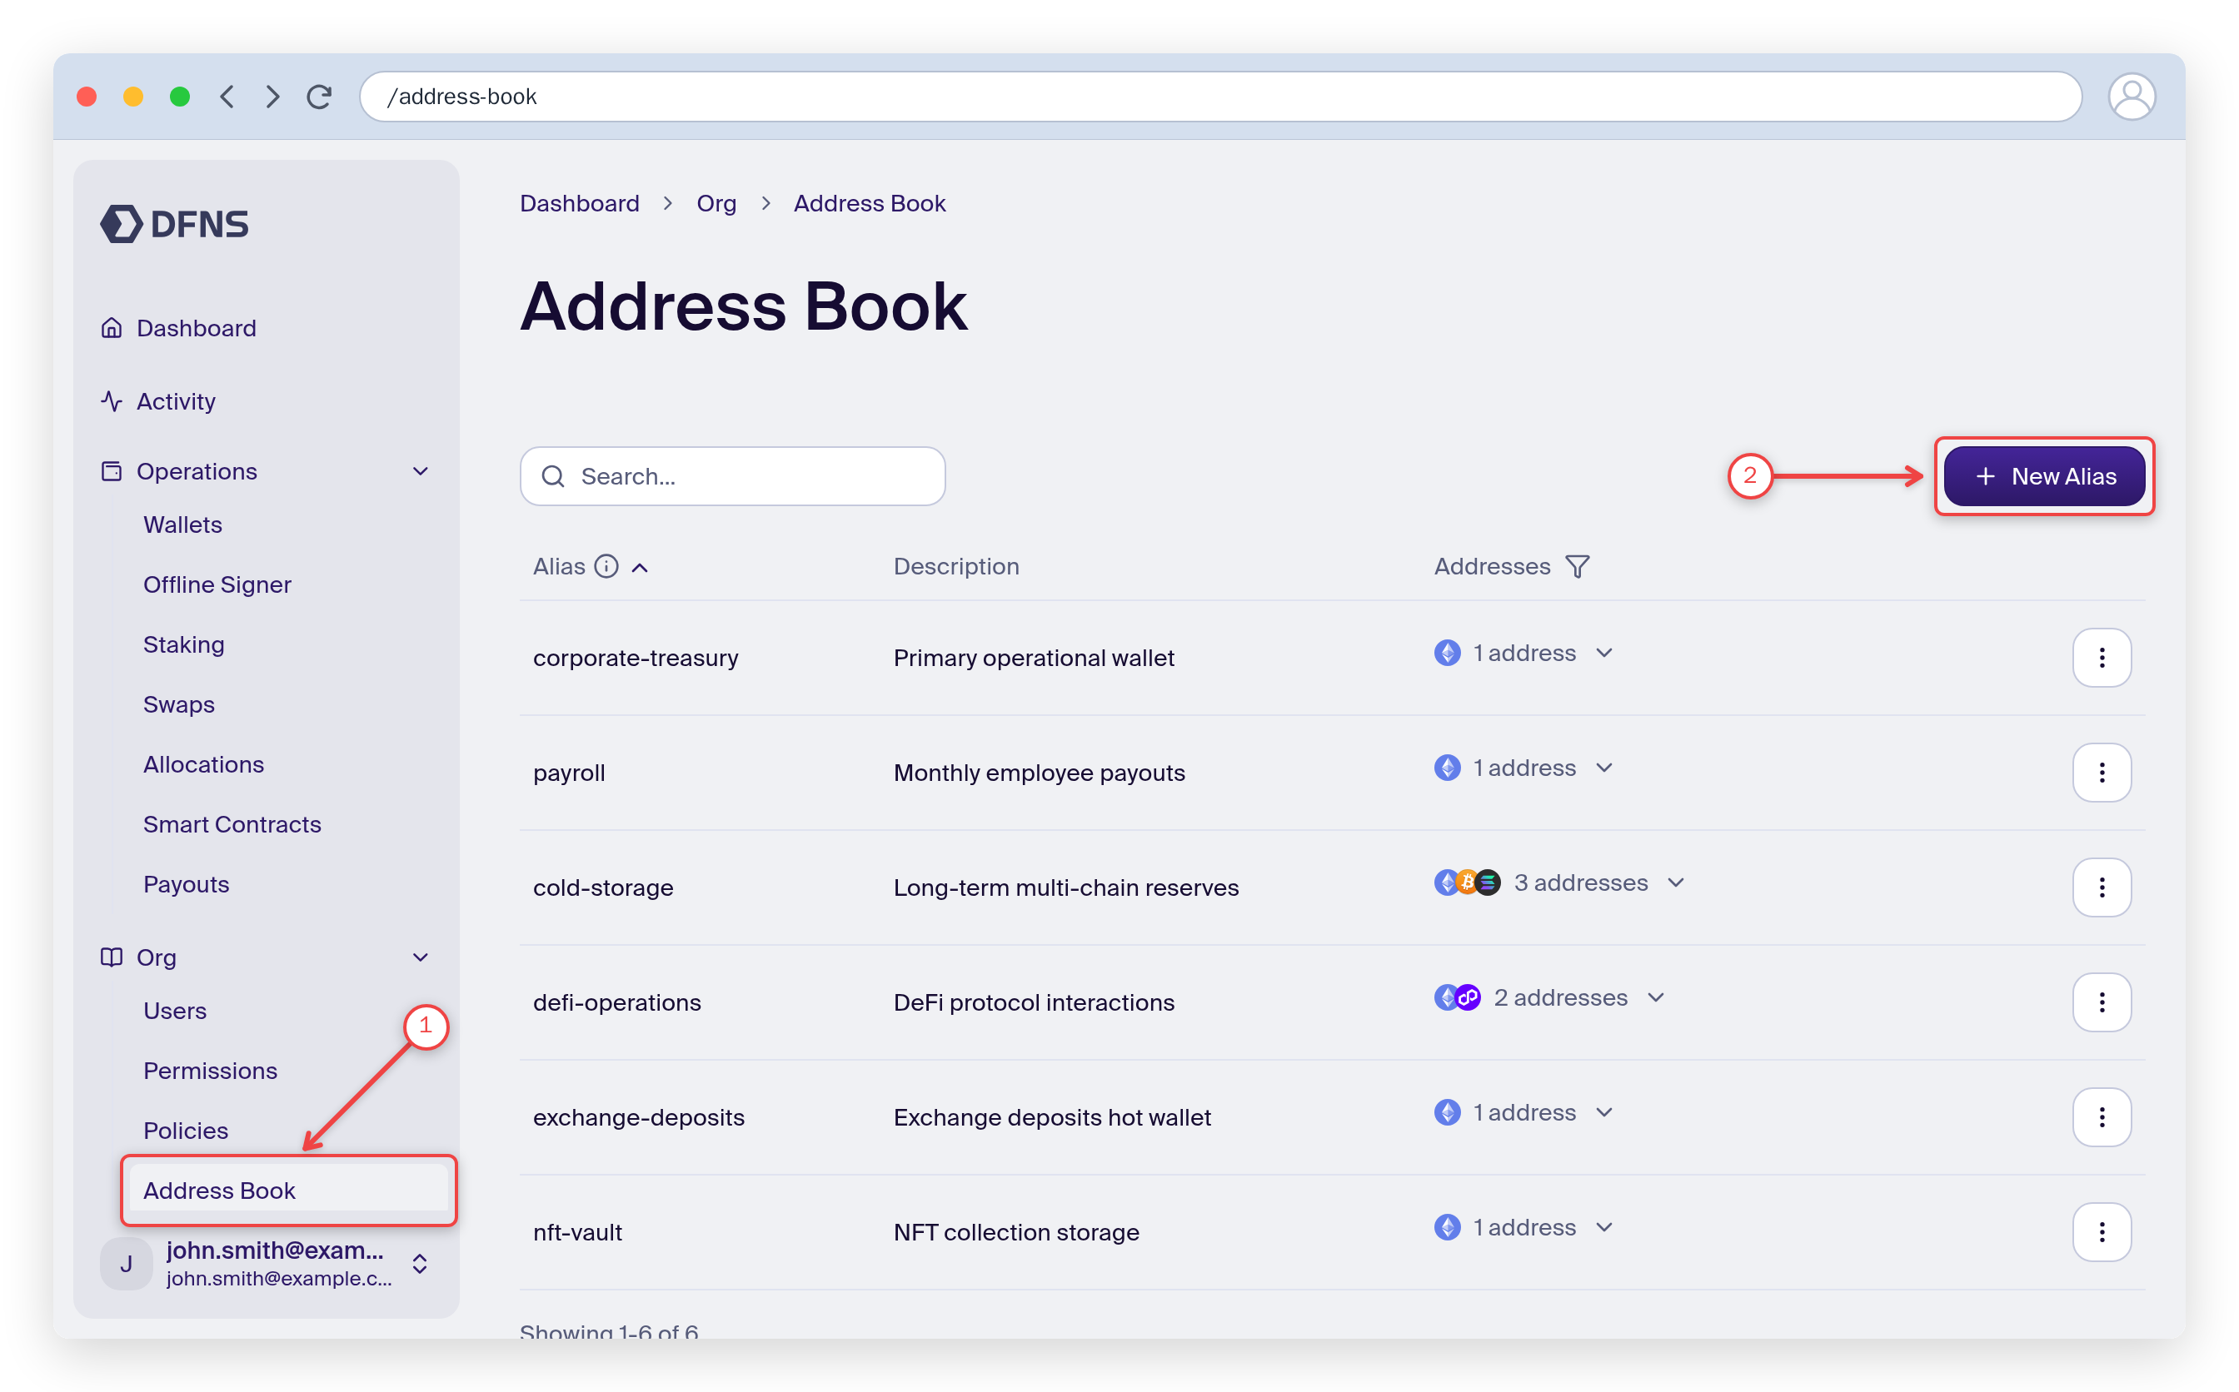Click the J user avatar in sidebar
Viewport: 2239px width, 1392px height.
126,1264
